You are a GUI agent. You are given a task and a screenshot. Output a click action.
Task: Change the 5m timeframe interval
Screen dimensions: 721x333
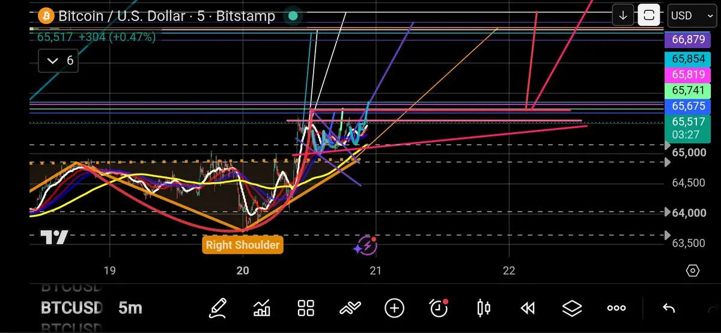point(130,308)
